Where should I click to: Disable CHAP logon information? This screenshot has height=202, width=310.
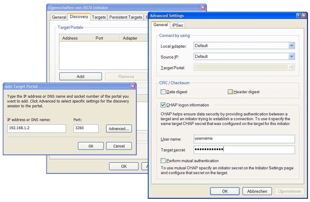point(163,105)
